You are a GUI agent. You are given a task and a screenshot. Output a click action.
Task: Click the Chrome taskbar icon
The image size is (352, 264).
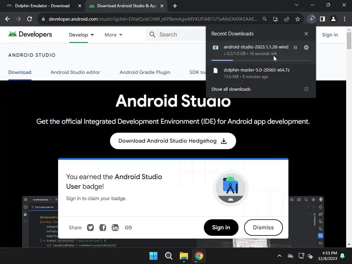click(199, 256)
